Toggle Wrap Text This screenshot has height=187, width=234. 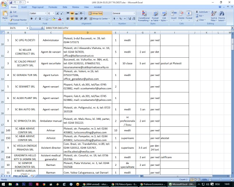click(x=95, y=14)
